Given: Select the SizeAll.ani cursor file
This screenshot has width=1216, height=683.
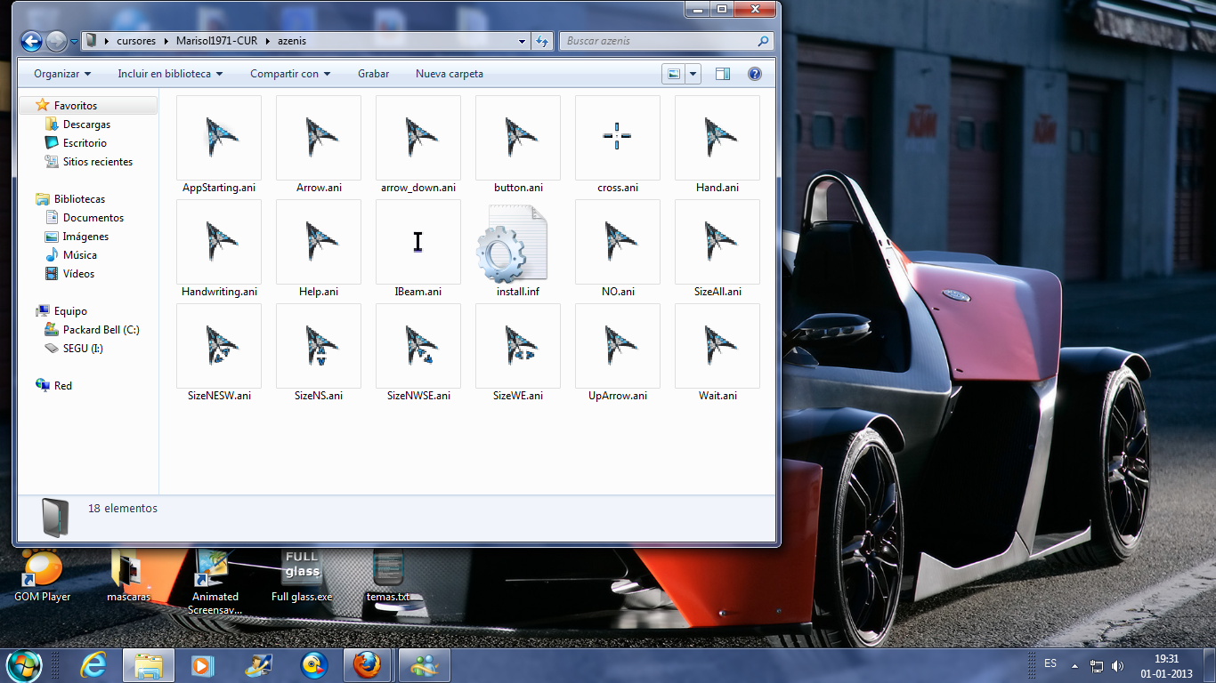Looking at the screenshot, I should [x=717, y=249].
